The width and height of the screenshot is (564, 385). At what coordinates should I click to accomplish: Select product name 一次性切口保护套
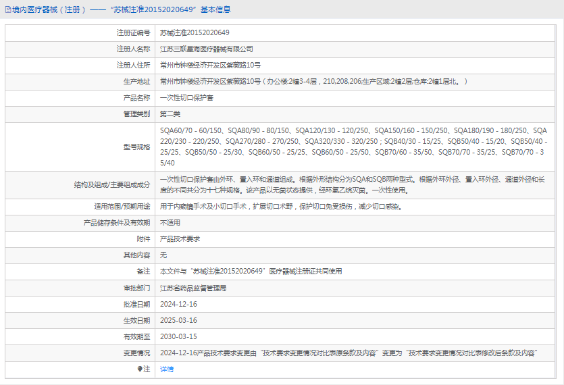(x=186, y=97)
